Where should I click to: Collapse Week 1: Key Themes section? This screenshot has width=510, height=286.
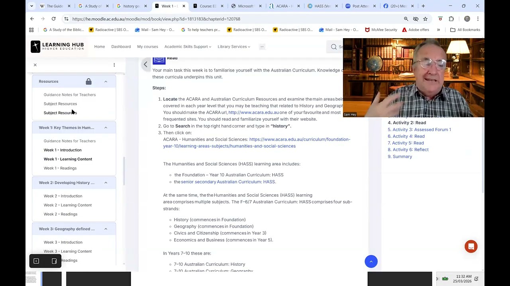point(106,128)
